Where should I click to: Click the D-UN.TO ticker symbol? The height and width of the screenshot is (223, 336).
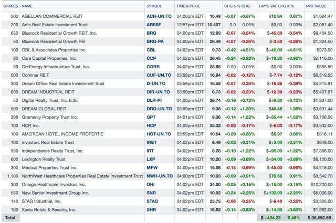pyautogui.click(x=156, y=83)
